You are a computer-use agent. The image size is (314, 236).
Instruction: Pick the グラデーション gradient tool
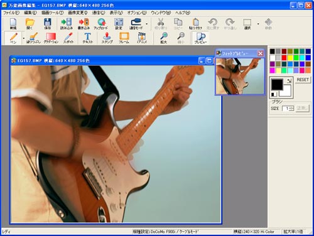(x=51, y=38)
